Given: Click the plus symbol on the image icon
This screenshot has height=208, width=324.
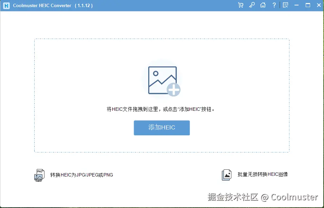Looking at the screenshot, I should [x=174, y=90].
